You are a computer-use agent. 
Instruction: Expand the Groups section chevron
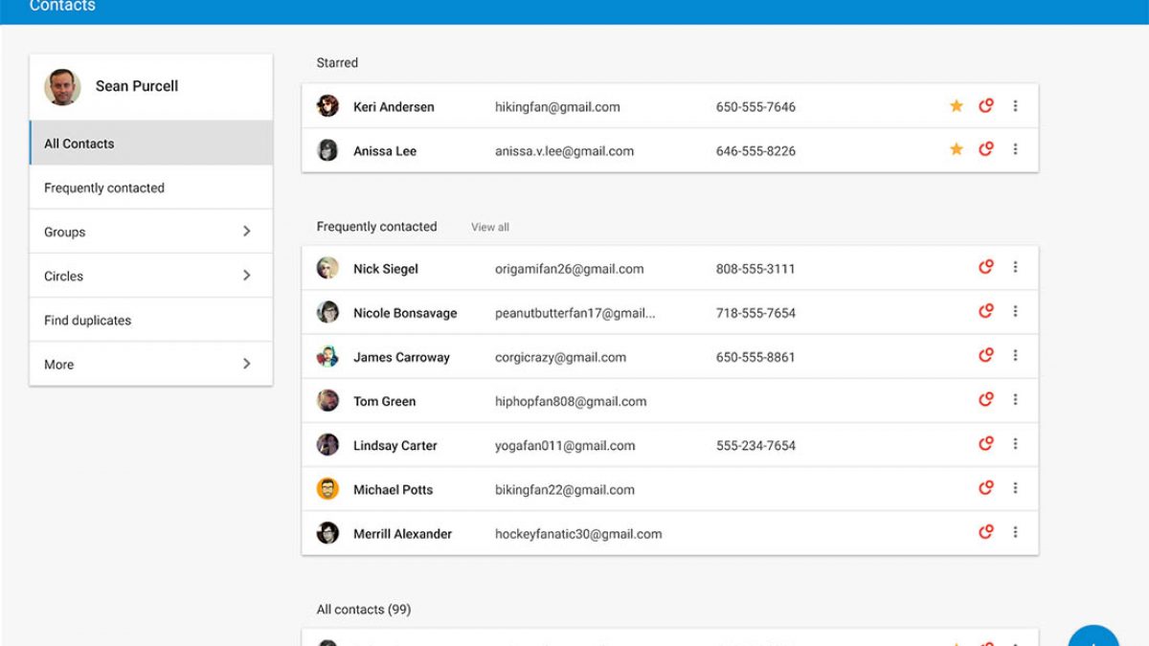[246, 232]
